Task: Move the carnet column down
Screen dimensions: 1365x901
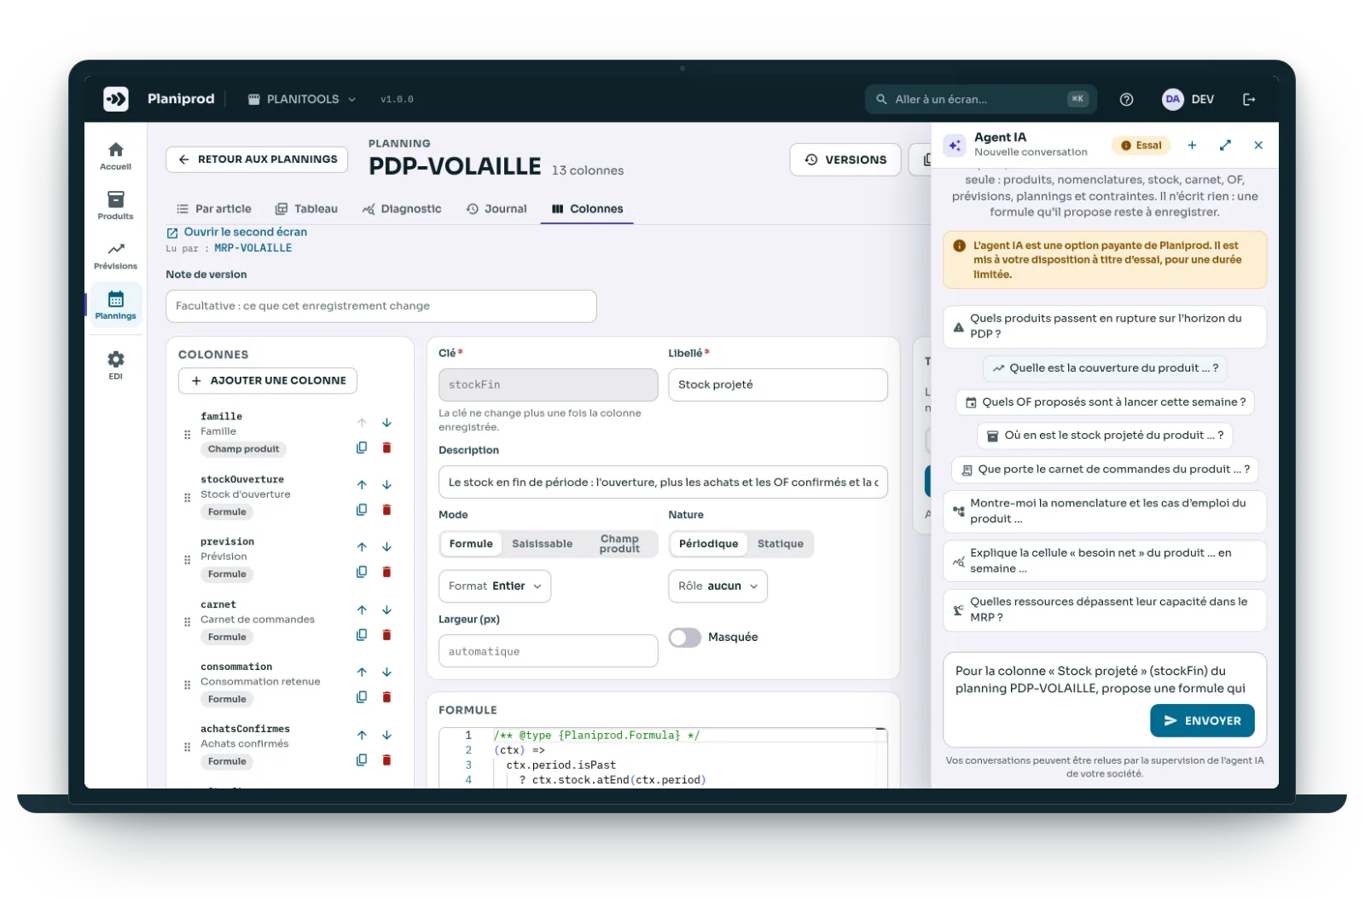Action: point(386,609)
